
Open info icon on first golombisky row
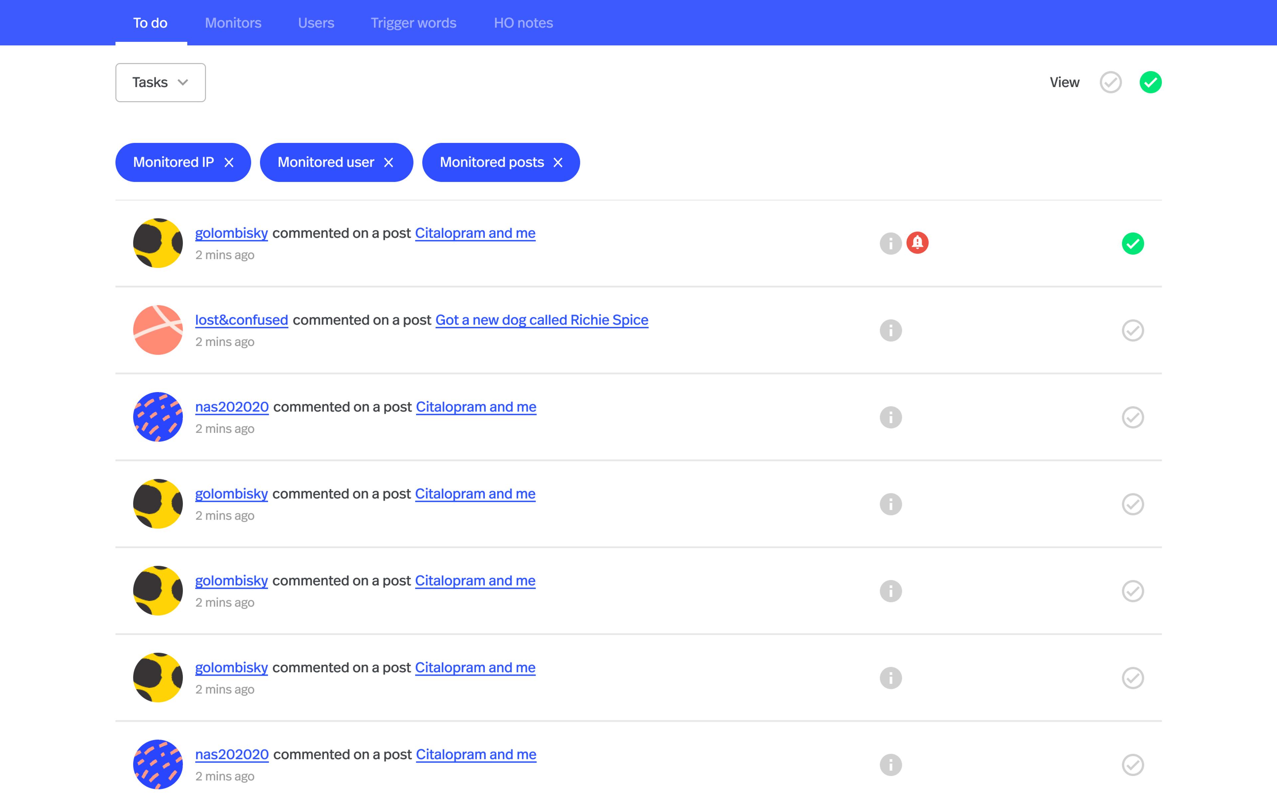click(890, 243)
